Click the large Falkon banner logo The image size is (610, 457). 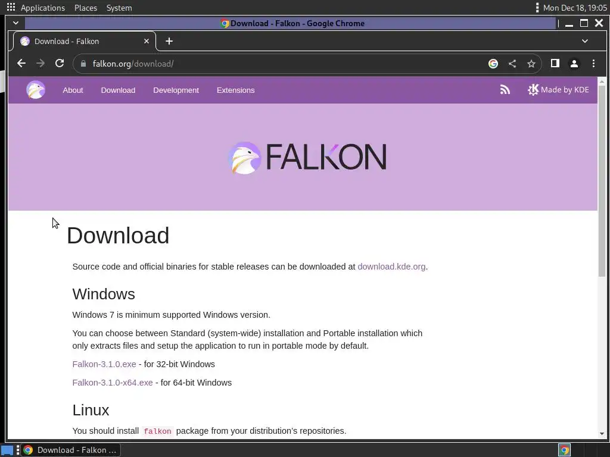click(x=307, y=157)
